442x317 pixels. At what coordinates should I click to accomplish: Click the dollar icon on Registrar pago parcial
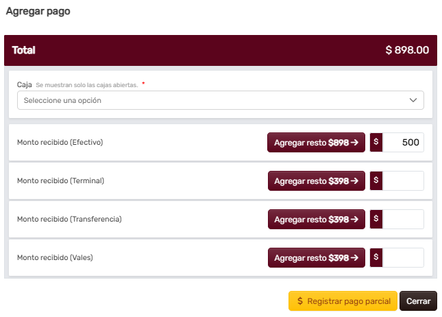(300, 301)
